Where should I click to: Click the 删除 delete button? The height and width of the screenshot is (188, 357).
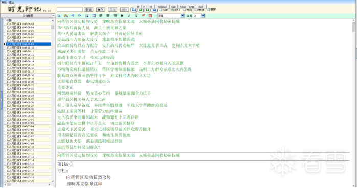[124, 9]
